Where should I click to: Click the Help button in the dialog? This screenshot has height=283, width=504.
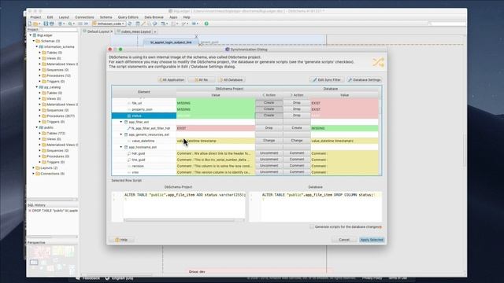click(x=122, y=240)
